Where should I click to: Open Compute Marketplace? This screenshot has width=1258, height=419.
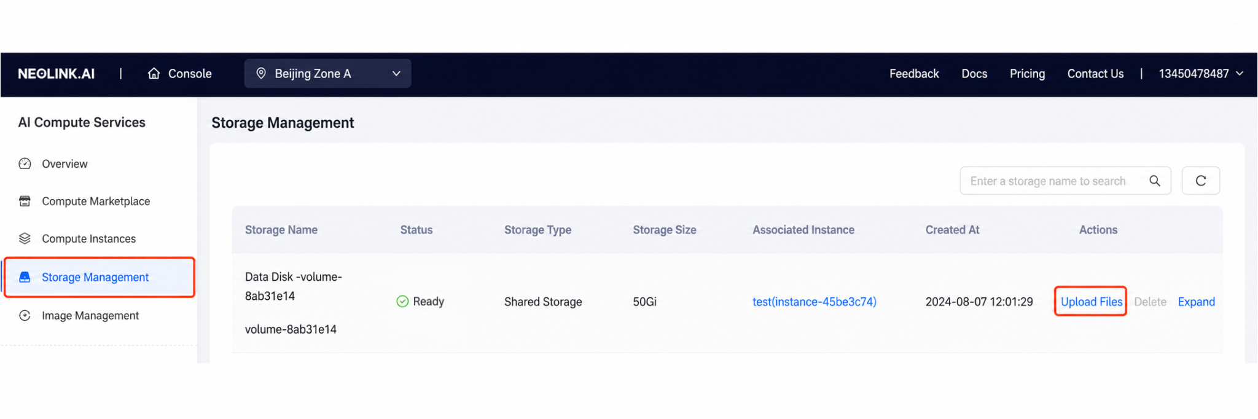[96, 202]
